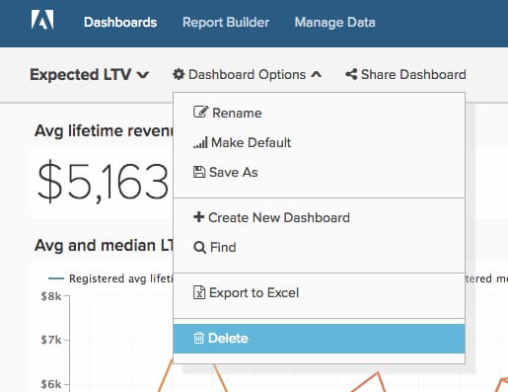
Task: Click the Dashboard Options gear icon
Action: click(x=179, y=74)
